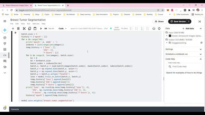The height and width of the screenshot is (115, 205).
Task: Click the Add data button
Action: coord(188,28)
